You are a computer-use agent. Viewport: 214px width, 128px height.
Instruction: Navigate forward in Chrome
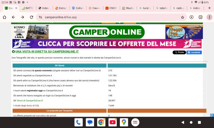[22, 17]
